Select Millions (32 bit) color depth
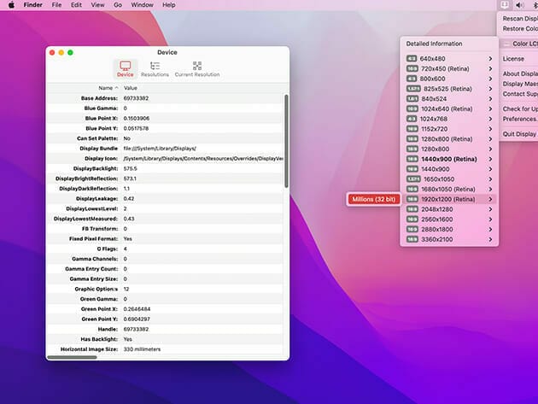Screen dimensions: 538x404 click(374, 199)
